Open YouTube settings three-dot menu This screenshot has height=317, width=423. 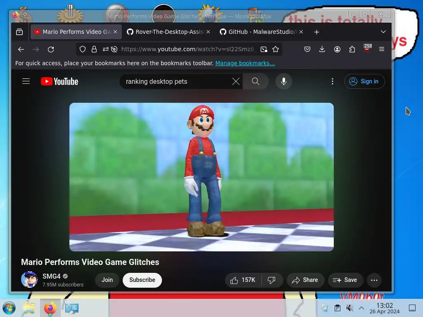click(333, 81)
